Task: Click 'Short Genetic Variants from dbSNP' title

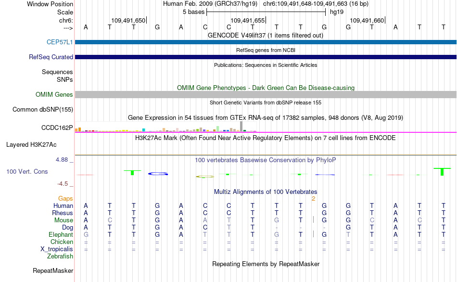Action: [266, 103]
